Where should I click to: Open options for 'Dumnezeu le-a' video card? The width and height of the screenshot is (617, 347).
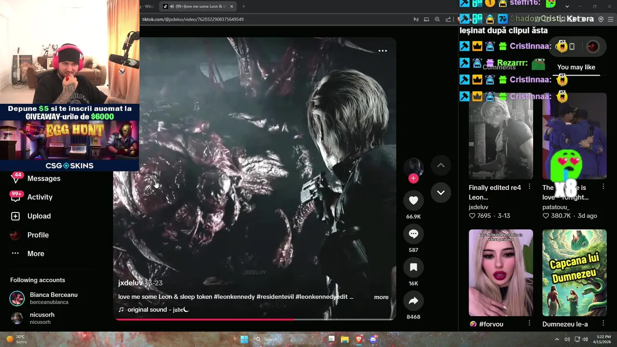click(603, 323)
